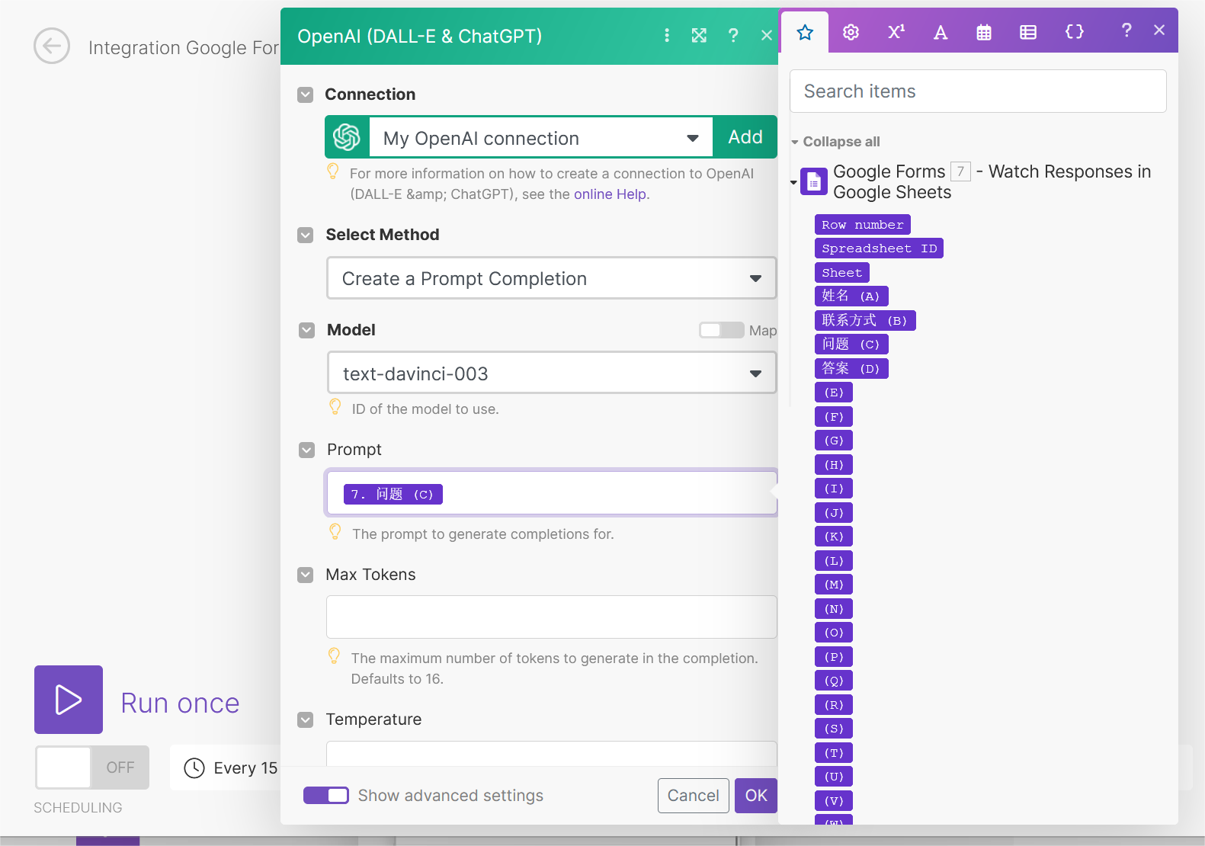This screenshot has width=1205, height=846.
Task: Click the Max Tokens input field
Action: tap(552, 617)
